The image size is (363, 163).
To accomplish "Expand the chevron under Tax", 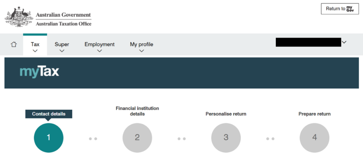I will (35, 51).
